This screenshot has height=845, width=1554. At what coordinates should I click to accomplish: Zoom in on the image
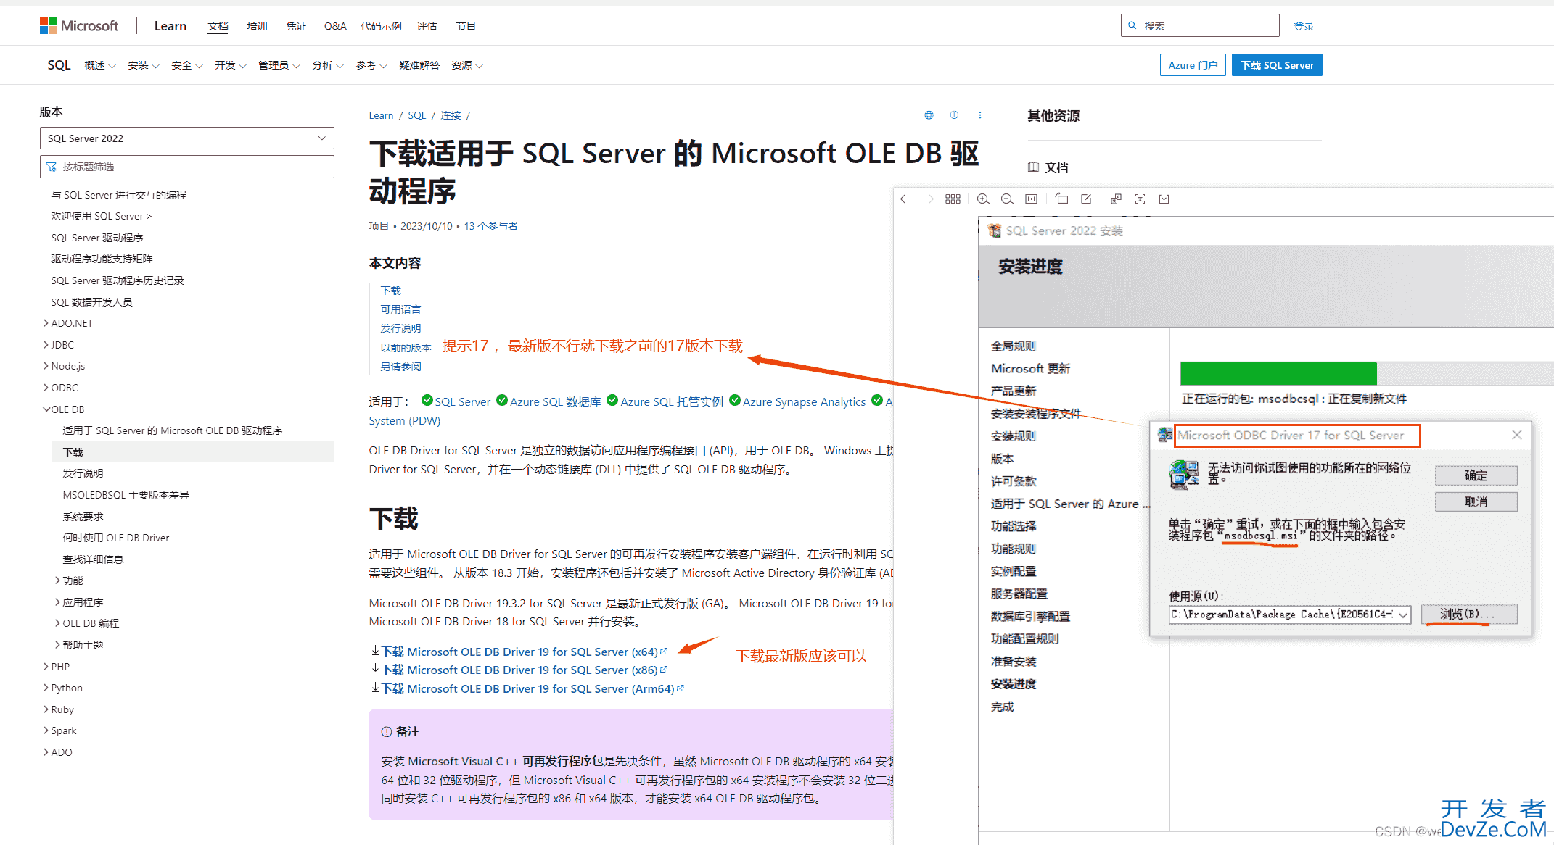click(983, 199)
